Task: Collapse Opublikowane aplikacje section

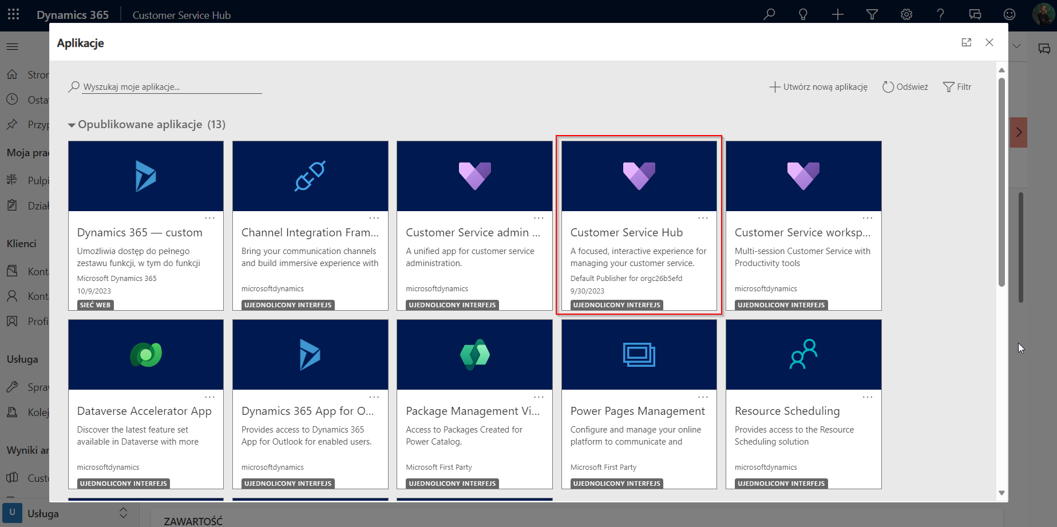Action: [72, 125]
